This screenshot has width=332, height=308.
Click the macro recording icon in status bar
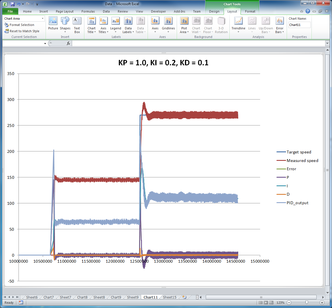(x=21, y=303)
